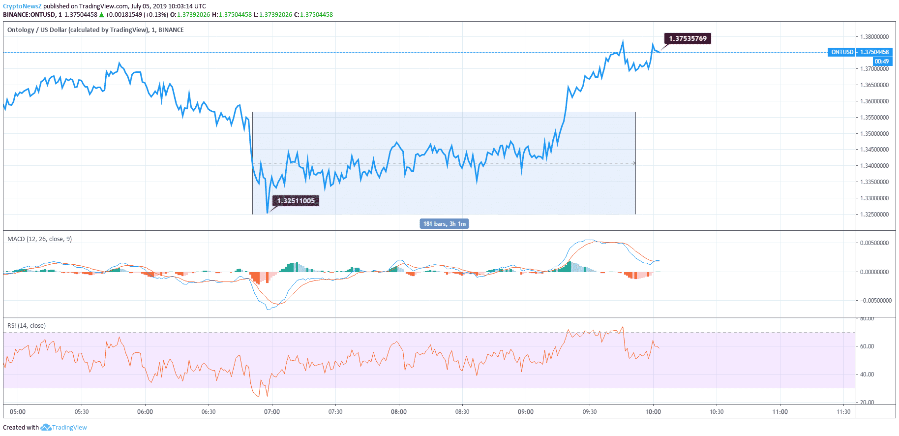This screenshot has height=436, width=899.
Task: Click the 1.38000000 price axis label
Action: 874,37
